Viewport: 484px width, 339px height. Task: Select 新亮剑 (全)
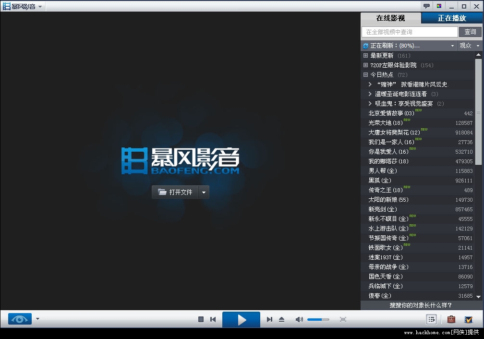417,209
